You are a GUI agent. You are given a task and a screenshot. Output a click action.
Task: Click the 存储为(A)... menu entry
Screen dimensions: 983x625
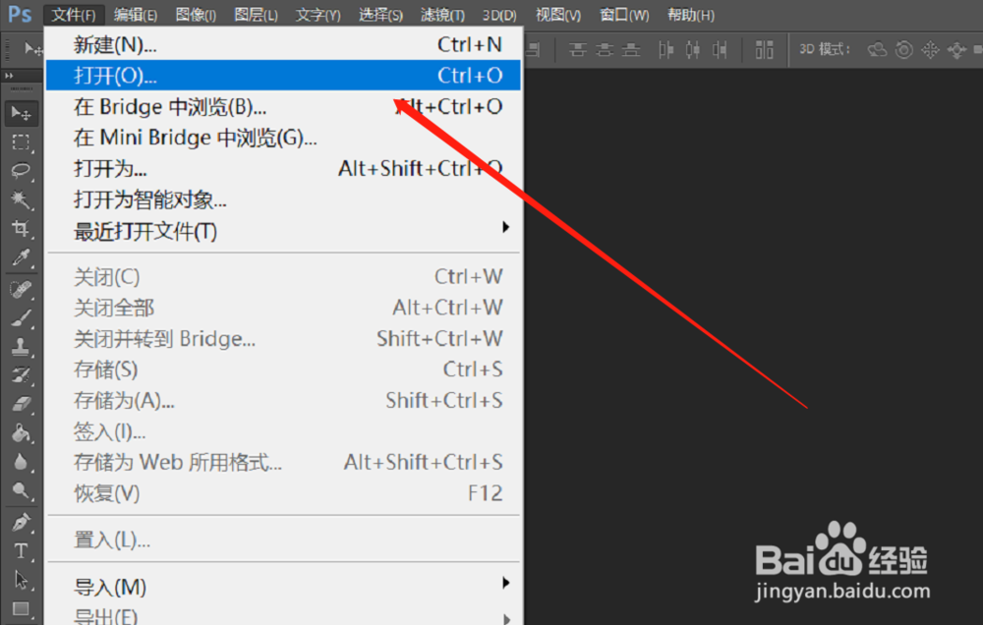pos(283,400)
